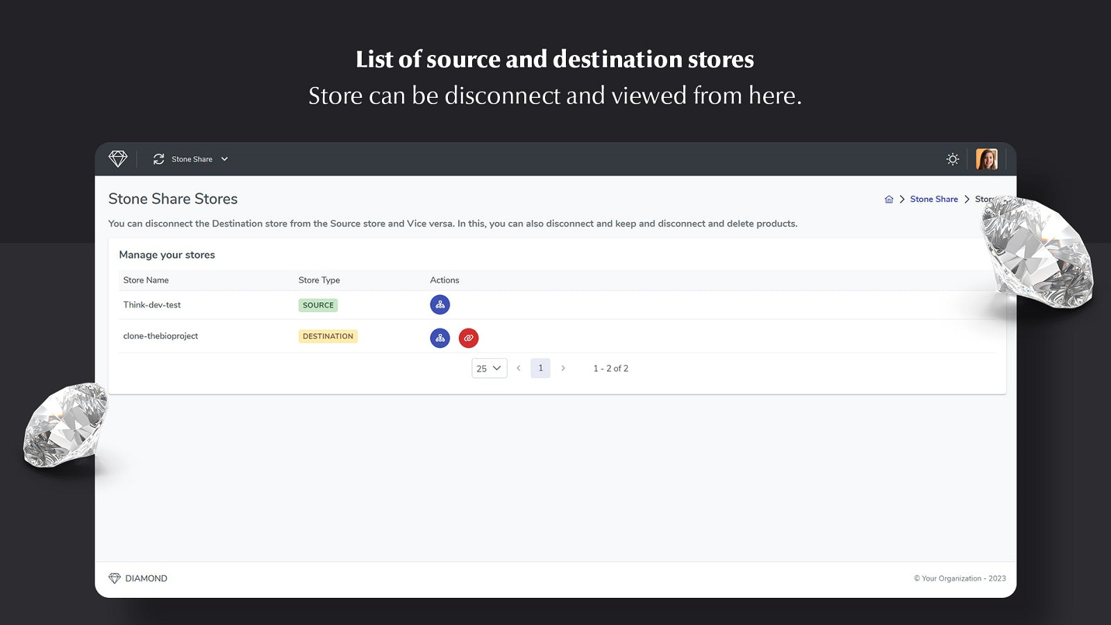This screenshot has width=1111, height=625.
Task: Click the blue hierarchy icon for clone-thebioproject
Action: [x=440, y=338]
